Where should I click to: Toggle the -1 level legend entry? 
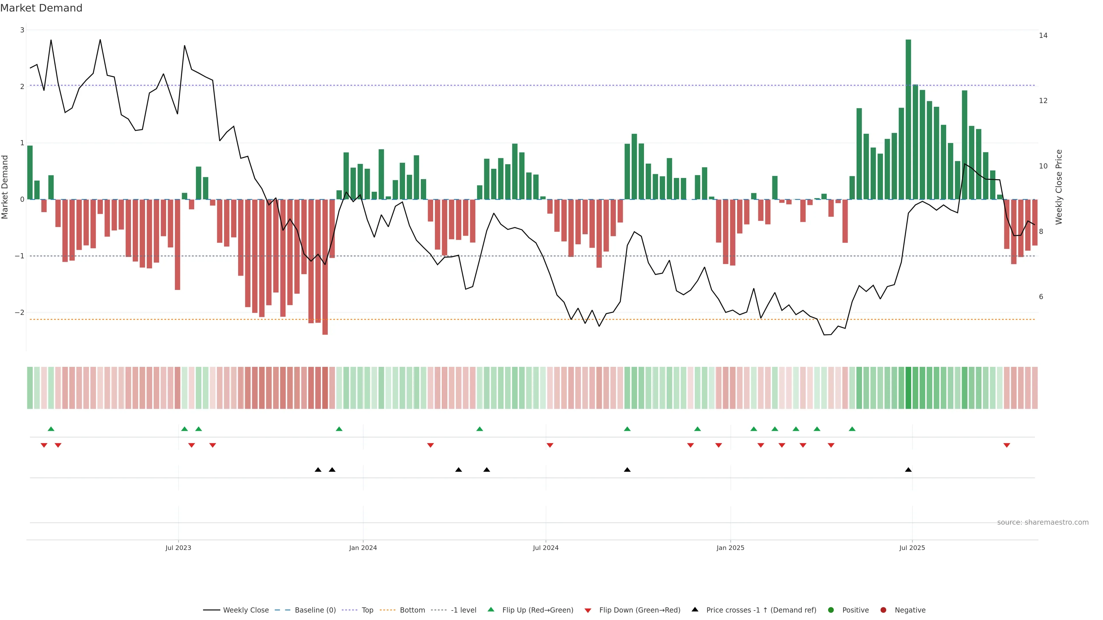point(463,610)
